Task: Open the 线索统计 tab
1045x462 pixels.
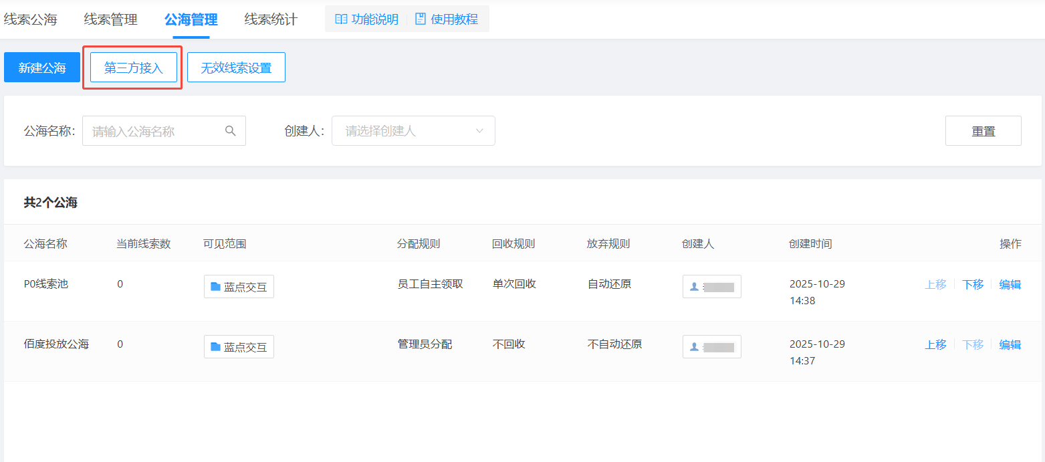Action: click(271, 19)
